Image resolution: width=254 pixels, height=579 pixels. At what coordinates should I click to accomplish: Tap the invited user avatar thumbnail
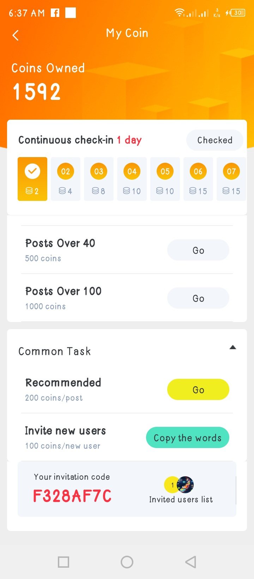(185, 484)
